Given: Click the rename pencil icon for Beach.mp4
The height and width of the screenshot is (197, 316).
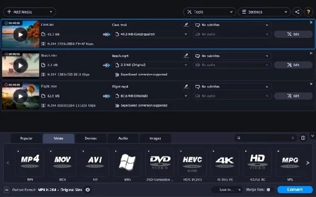Looking at the screenshot, I should click(x=186, y=55).
